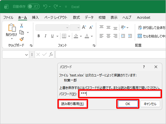Viewport: 166px width, 124px height.
Task: Click the パスワード(P) password input field
Action: pos(120,94)
